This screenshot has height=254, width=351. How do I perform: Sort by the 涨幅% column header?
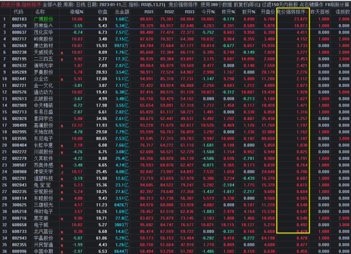pos(76,12)
